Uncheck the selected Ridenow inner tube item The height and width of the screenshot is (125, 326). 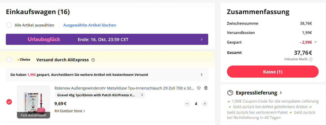pyautogui.click(x=9, y=102)
